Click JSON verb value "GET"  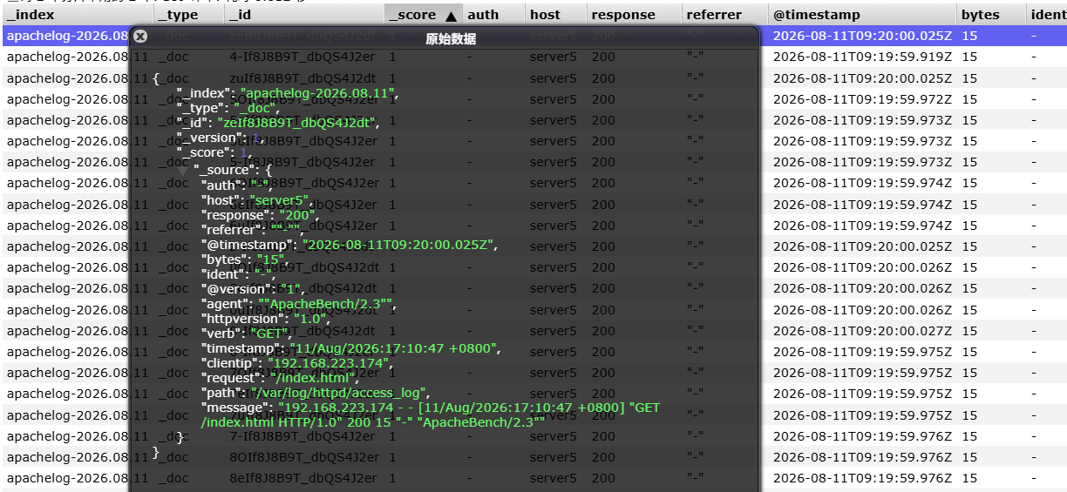click(268, 334)
